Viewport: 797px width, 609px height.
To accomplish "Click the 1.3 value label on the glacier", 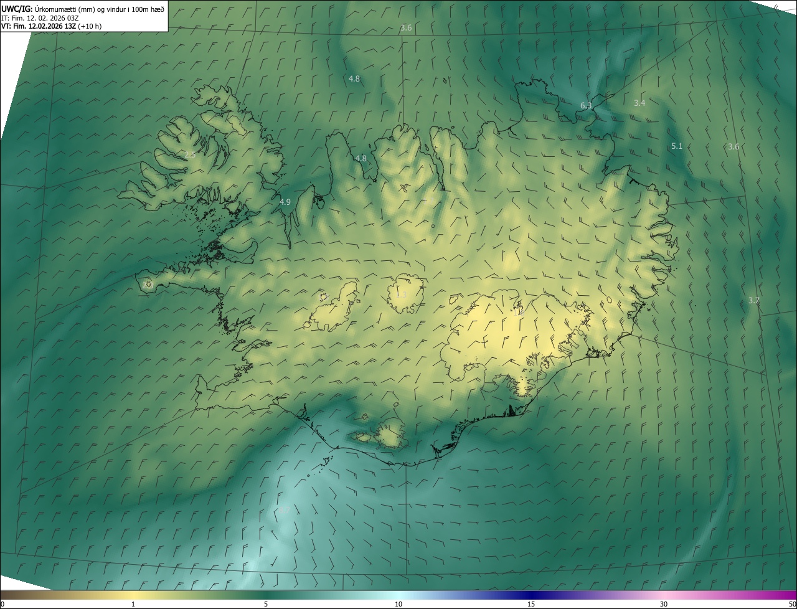I will coord(401,295).
